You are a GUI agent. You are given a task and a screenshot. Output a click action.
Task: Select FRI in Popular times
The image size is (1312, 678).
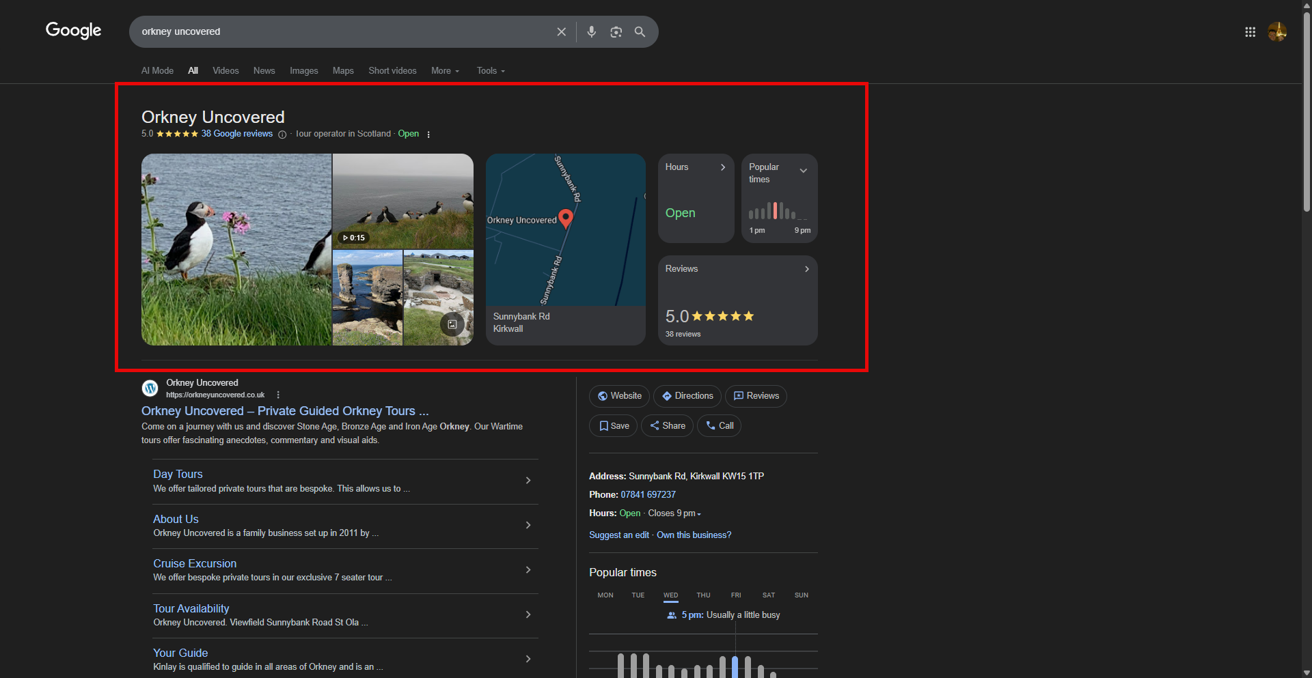tap(736, 595)
